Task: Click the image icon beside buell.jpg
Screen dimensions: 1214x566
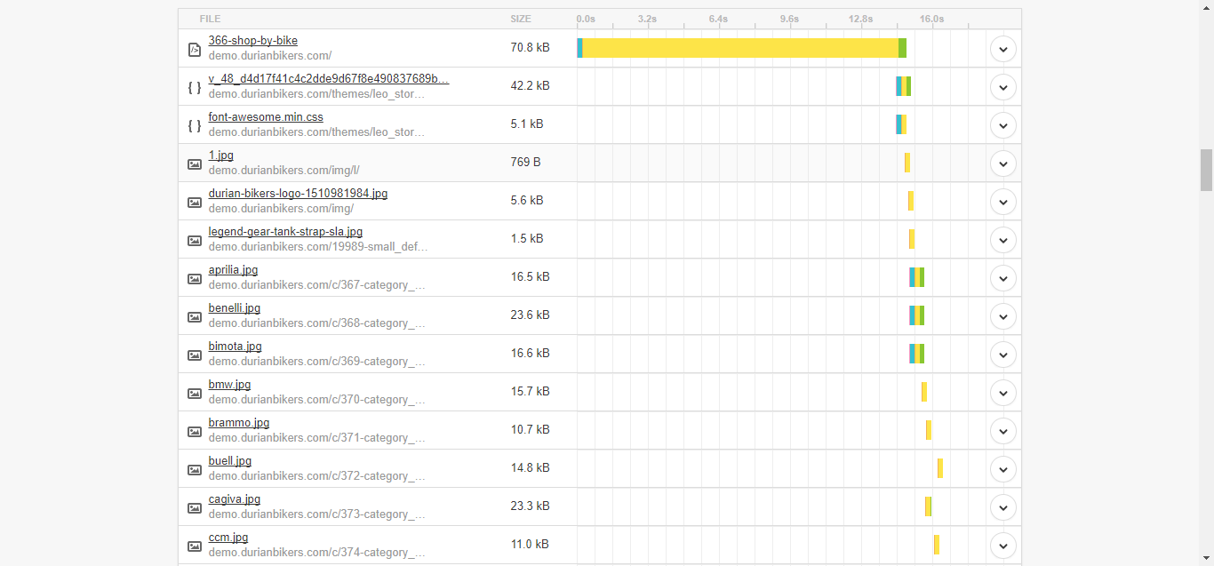Action: (x=195, y=470)
